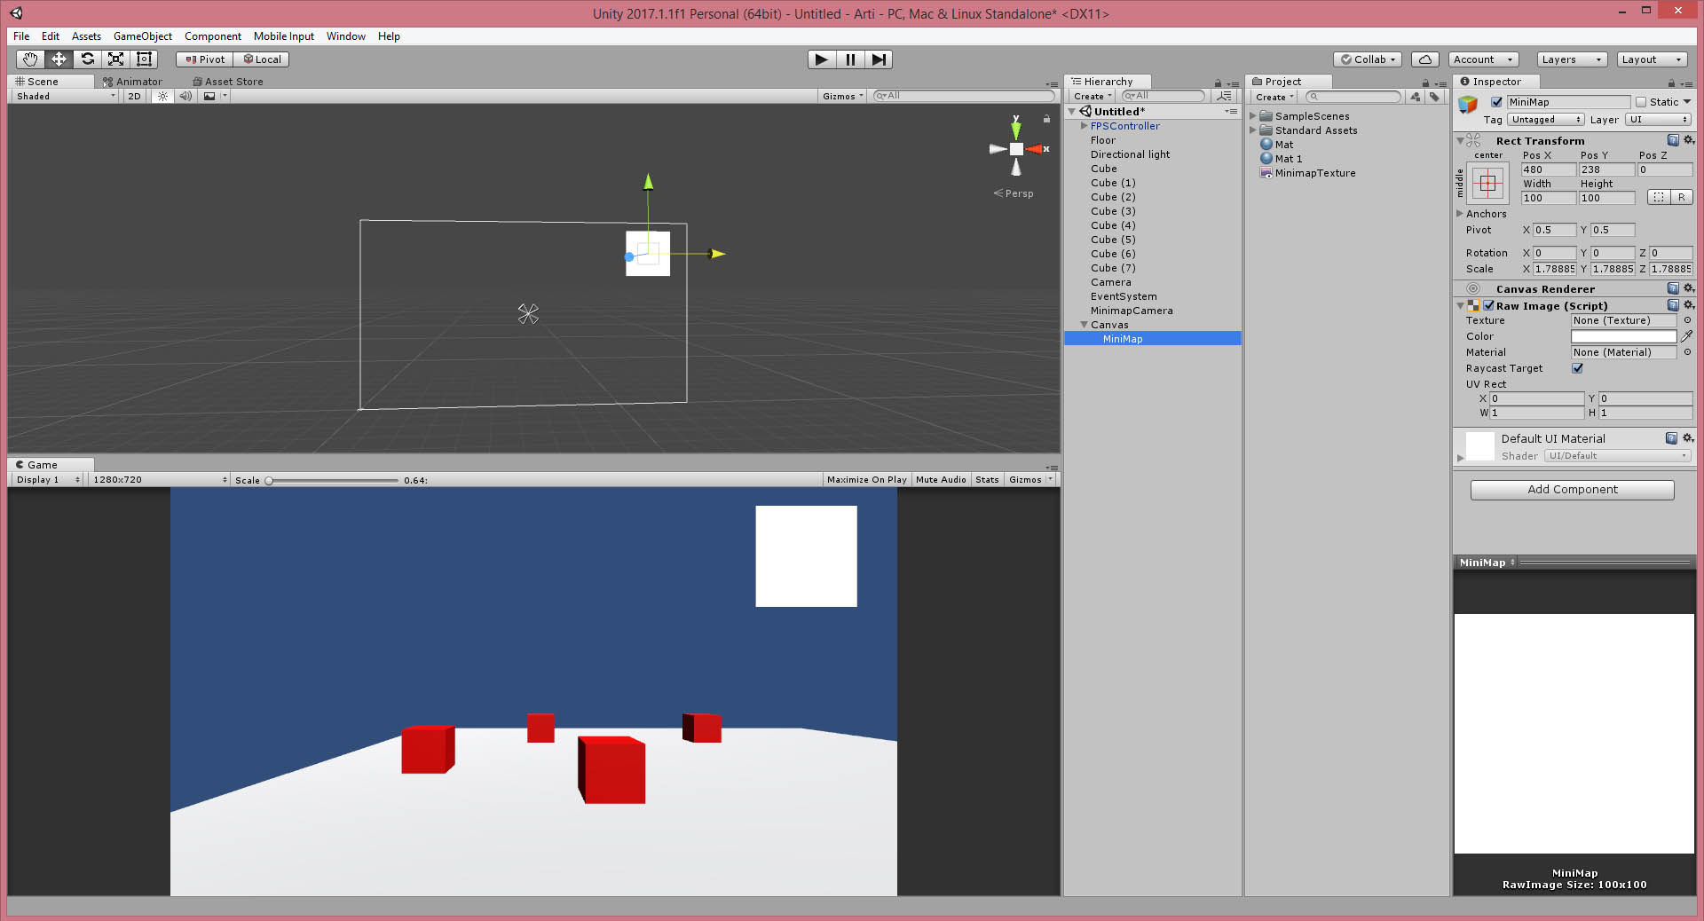Image resolution: width=1704 pixels, height=921 pixels.
Task: Select the Move tool
Action: 59,59
